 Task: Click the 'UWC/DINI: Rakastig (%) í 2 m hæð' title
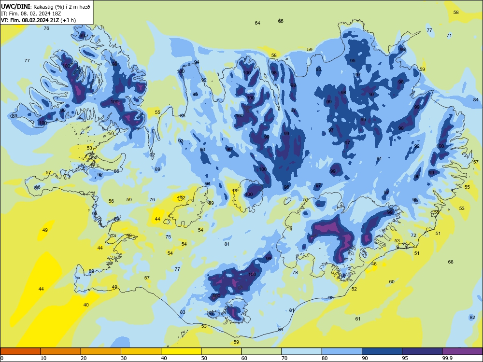(45, 6)
